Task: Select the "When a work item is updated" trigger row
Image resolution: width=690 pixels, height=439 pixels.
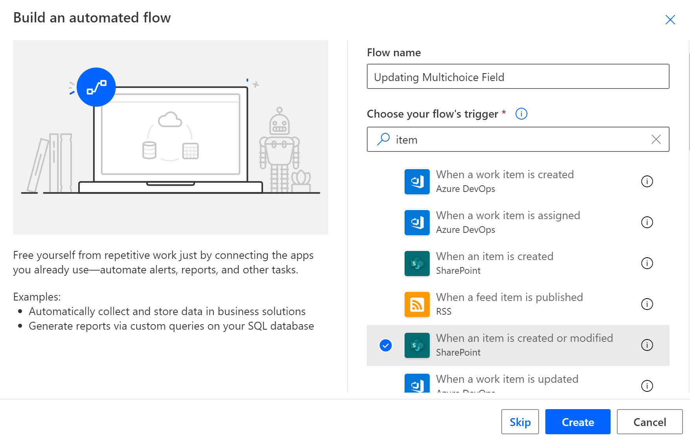Action: [507, 379]
